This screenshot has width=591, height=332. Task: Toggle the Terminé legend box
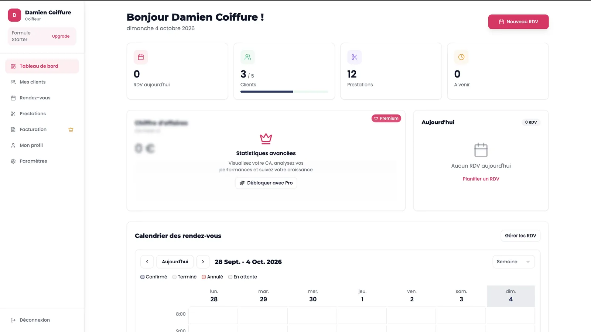click(174, 277)
